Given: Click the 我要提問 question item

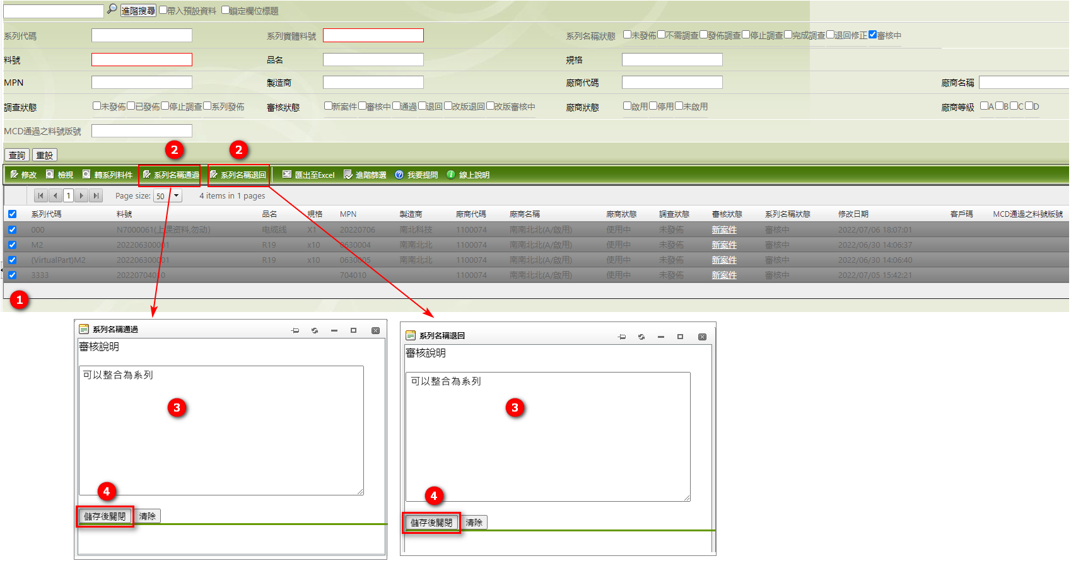Looking at the screenshot, I should [416, 175].
